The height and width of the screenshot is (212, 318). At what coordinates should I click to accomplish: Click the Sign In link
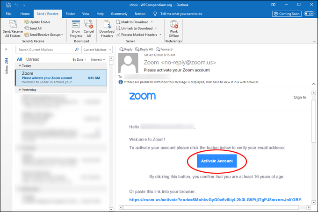click(300, 97)
